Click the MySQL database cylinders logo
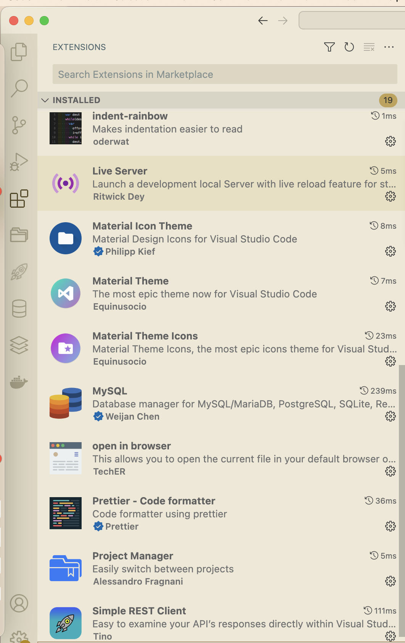 click(x=66, y=403)
